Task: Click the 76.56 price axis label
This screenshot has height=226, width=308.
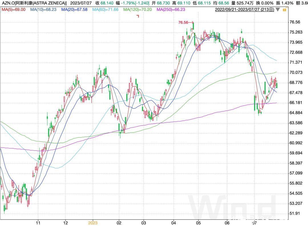Action: coord(295,22)
